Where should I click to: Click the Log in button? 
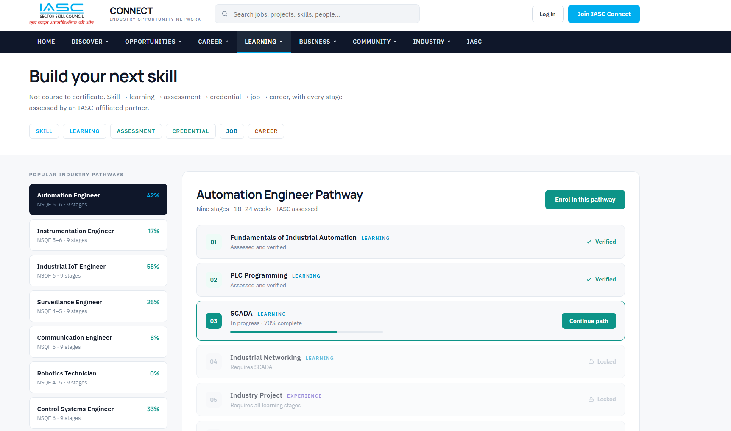[x=547, y=14]
